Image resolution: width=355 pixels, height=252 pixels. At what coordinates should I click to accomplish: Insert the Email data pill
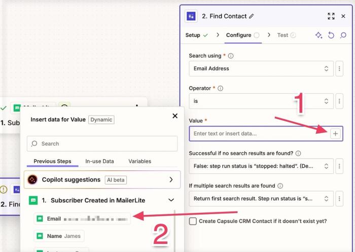82,219
